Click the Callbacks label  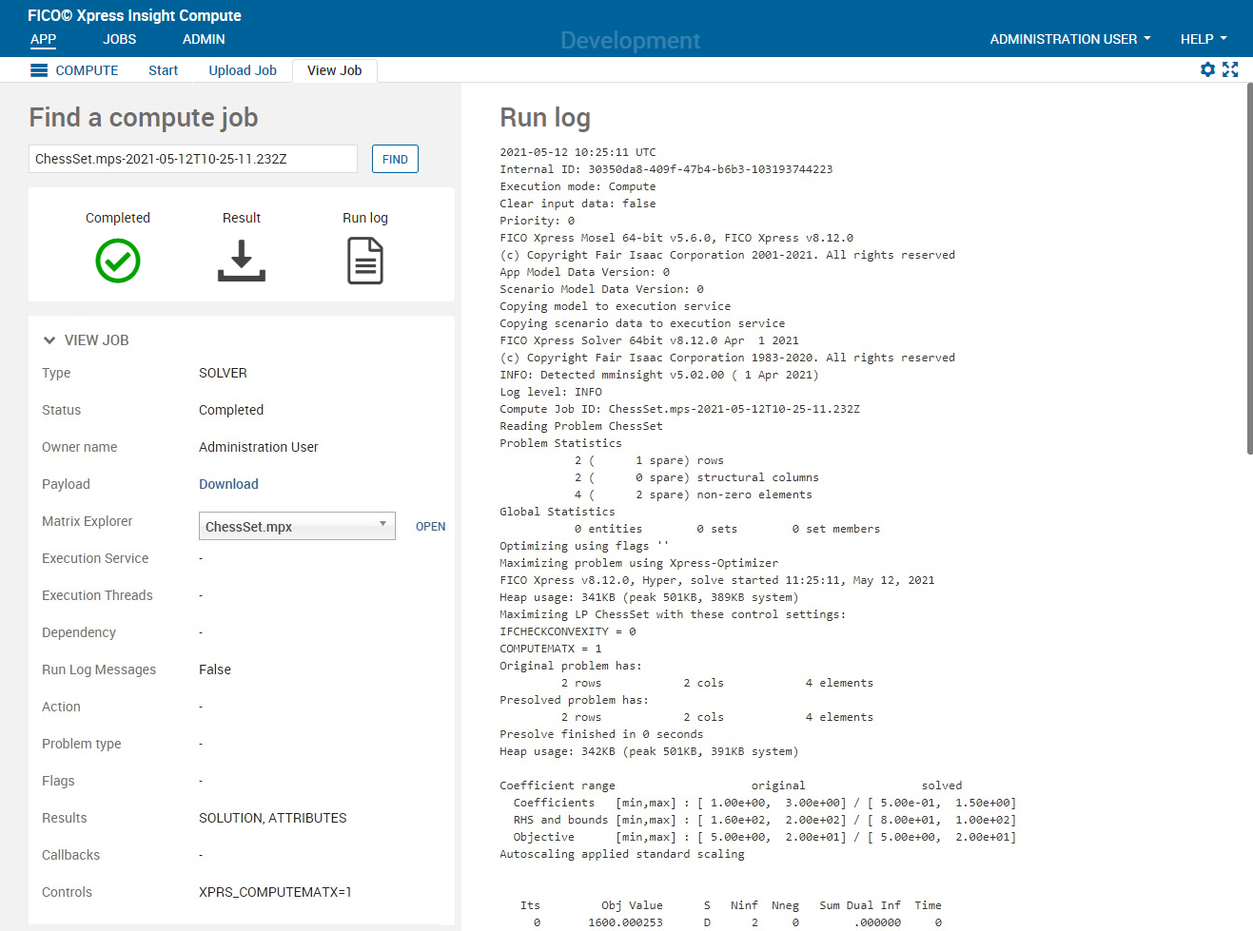click(x=70, y=855)
